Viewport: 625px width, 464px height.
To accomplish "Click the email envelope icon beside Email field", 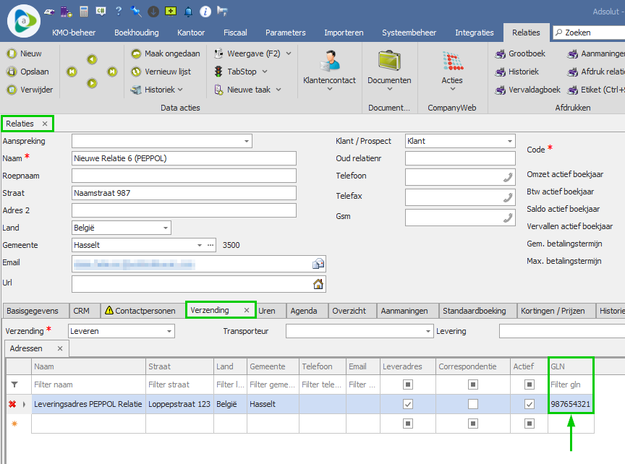I will pyautogui.click(x=318, y=264).
